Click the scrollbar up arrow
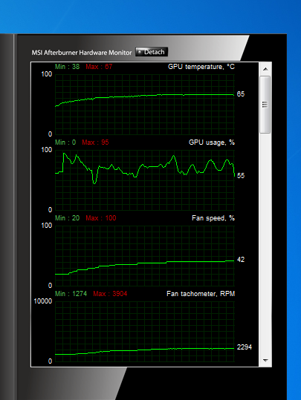The height and width of the screenshot is (400, 301). 265,69
